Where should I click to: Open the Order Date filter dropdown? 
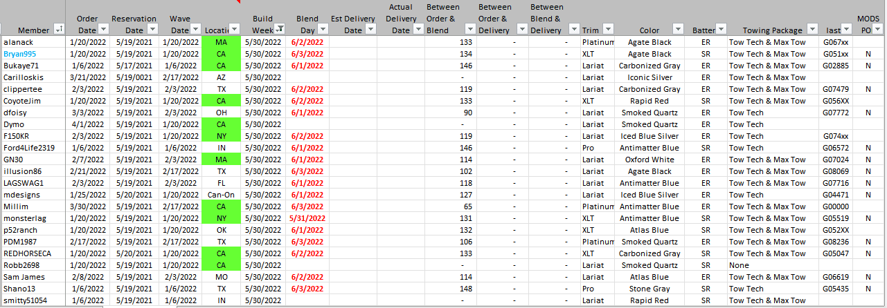coord(103,29)
